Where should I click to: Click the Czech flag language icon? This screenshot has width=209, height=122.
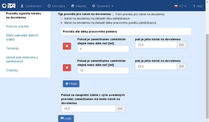coord(176,6)
